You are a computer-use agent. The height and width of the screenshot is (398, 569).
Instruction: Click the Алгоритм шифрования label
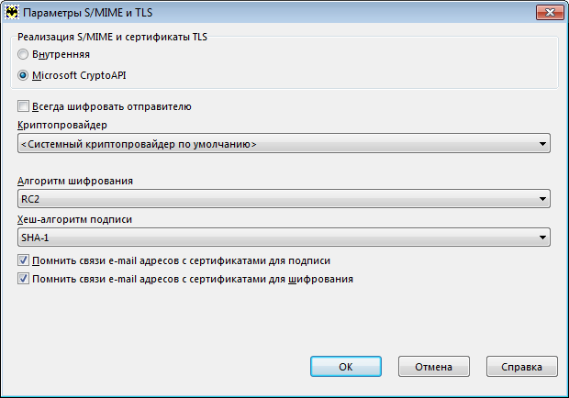75,181
